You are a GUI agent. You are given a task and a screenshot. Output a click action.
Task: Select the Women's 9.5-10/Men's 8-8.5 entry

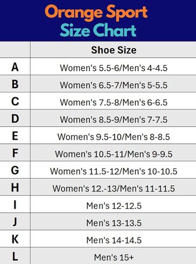tap(114, 137)
